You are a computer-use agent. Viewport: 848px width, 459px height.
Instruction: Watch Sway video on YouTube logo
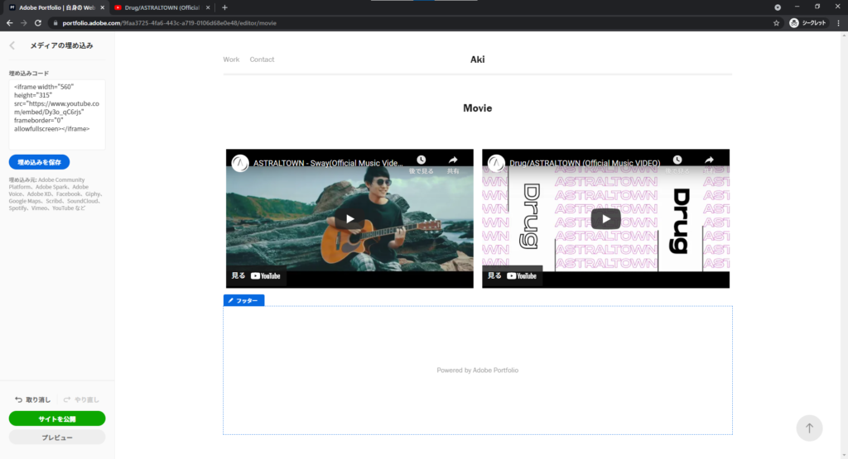pos(266,276)
